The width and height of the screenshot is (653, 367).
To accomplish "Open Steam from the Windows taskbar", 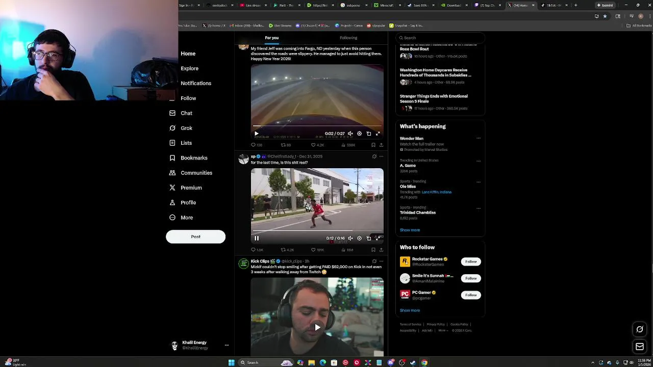I will [413, 362].
